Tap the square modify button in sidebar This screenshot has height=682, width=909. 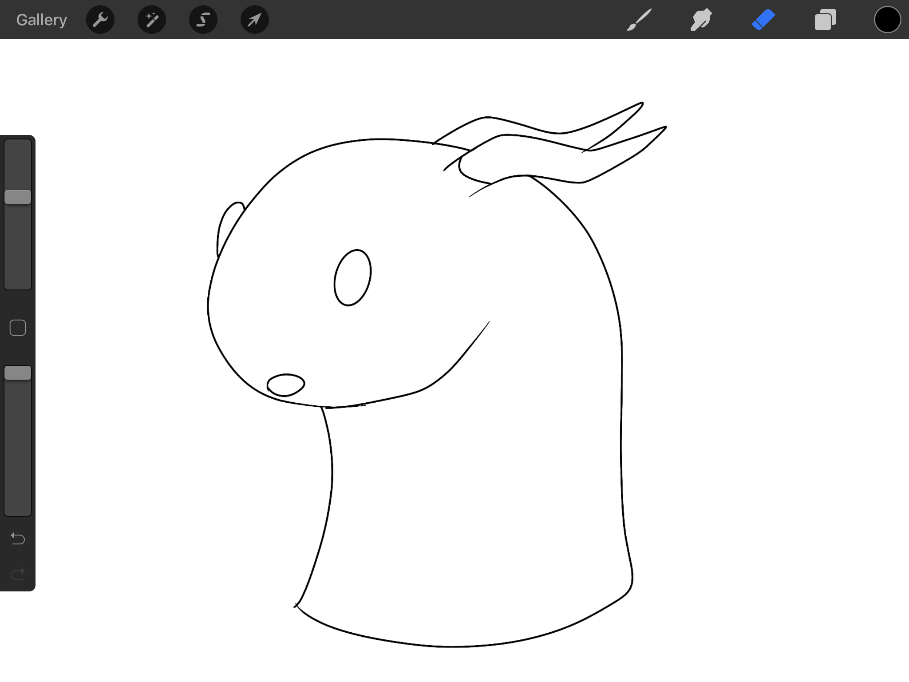[x=18, y=328]
